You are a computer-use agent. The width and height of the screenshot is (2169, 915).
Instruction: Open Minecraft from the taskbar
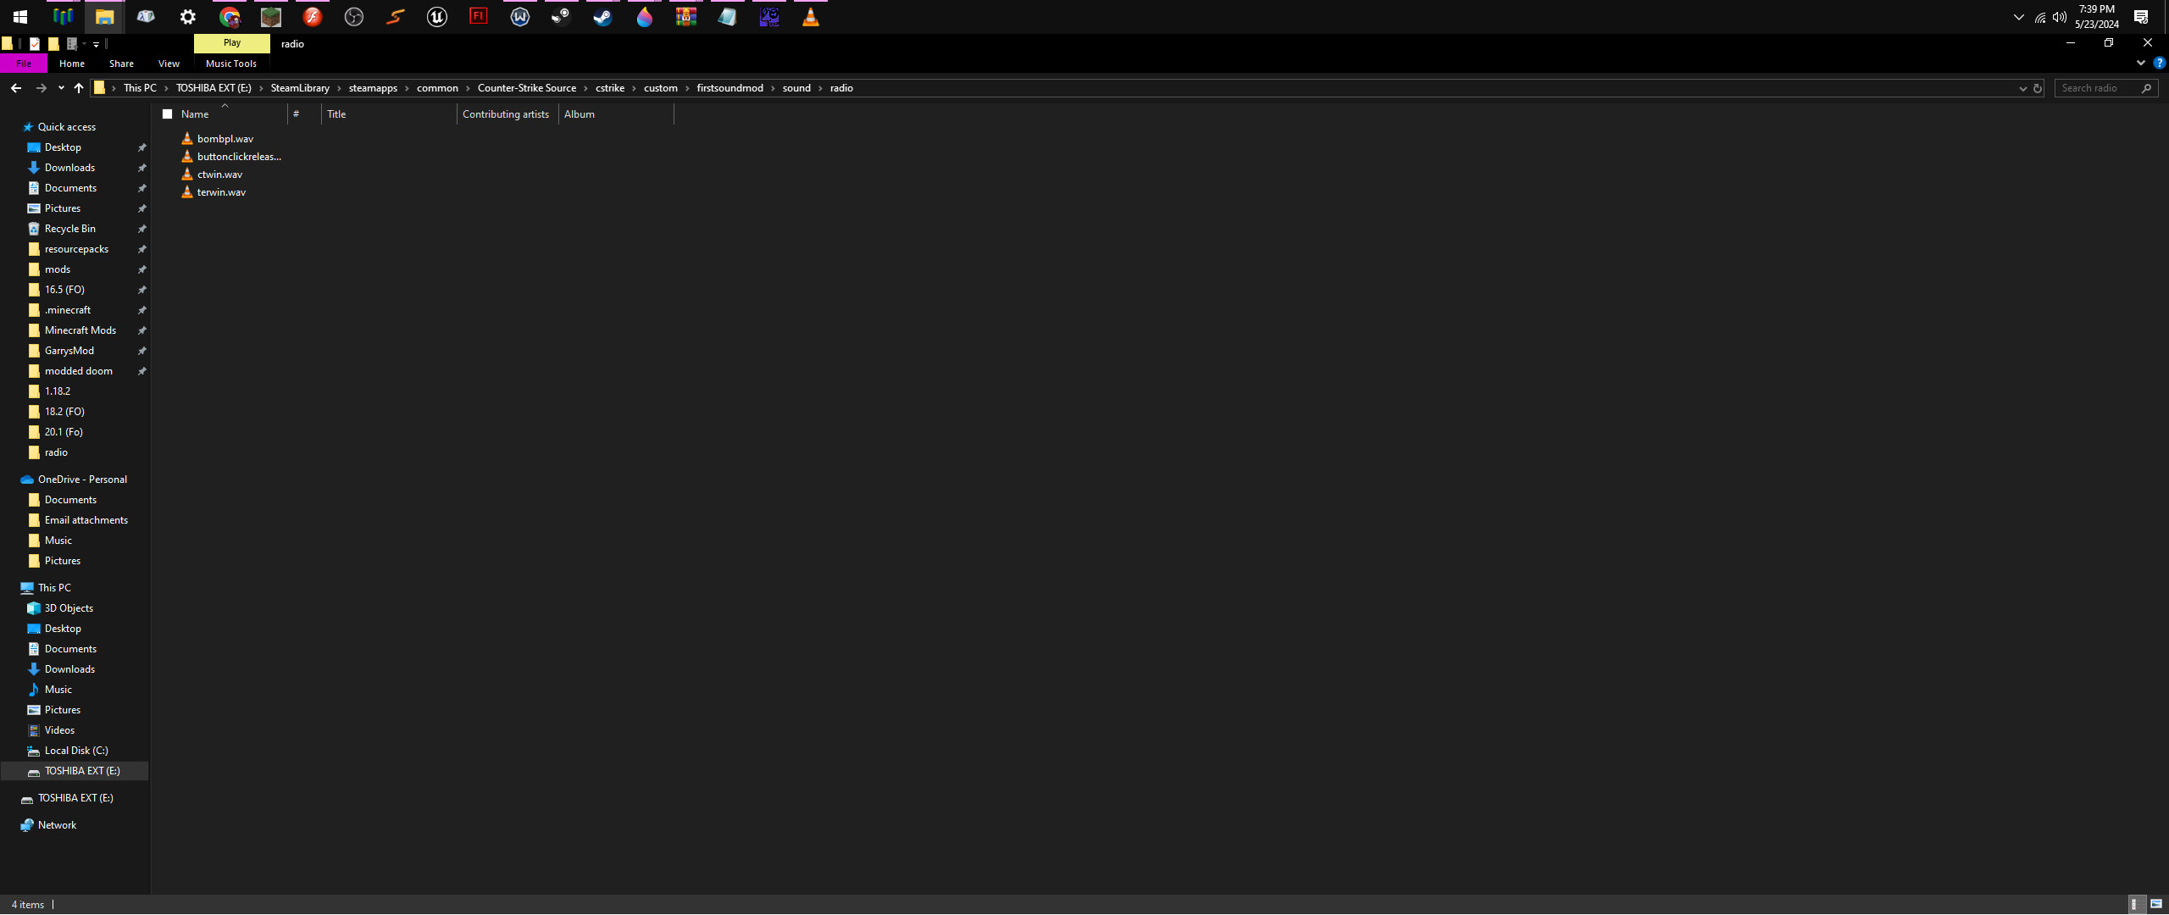click(270, 16)
